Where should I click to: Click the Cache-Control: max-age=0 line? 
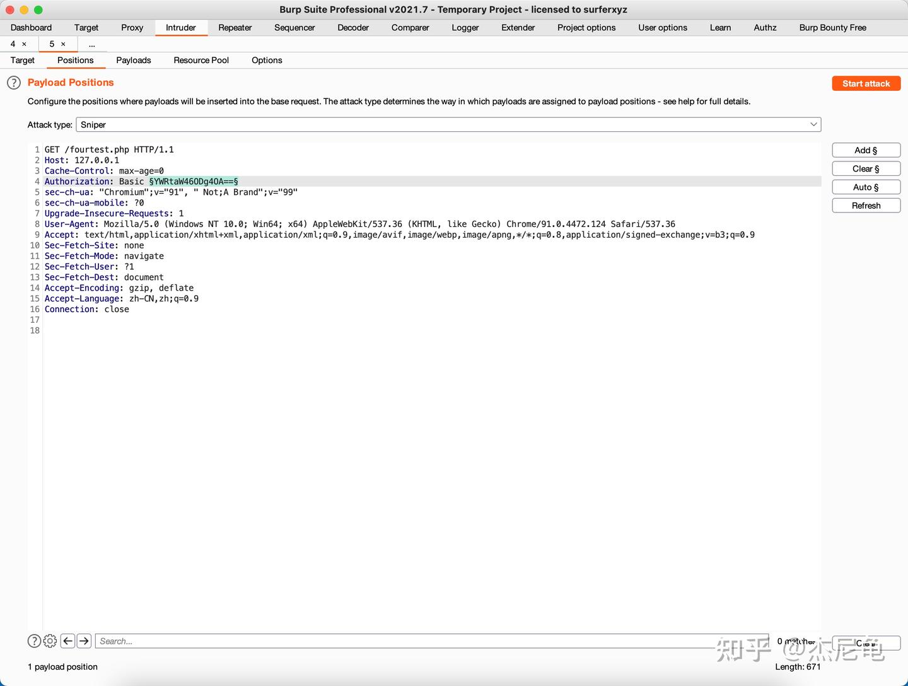(x=104, y=171)
